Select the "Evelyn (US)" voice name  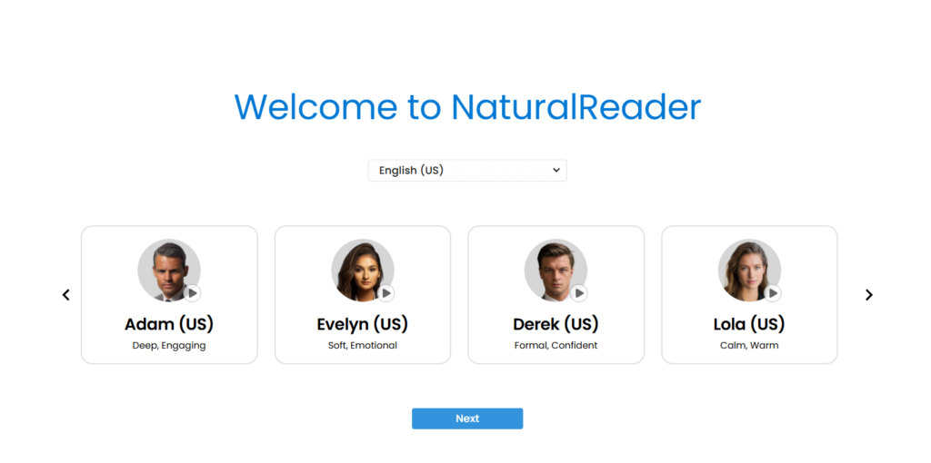click(x=363, y=324)
